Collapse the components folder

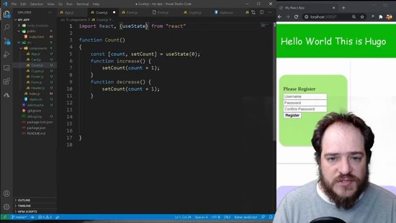click(21, 48)
